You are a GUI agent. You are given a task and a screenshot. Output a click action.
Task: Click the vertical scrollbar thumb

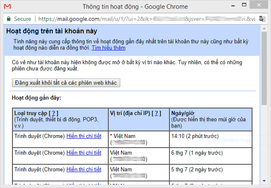tap(264, 68)
